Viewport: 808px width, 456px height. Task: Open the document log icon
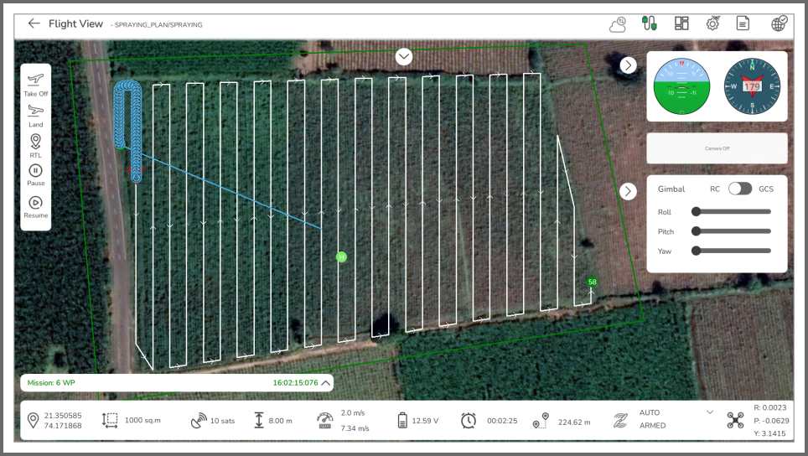pyautogui.click(x=743, y=23)
